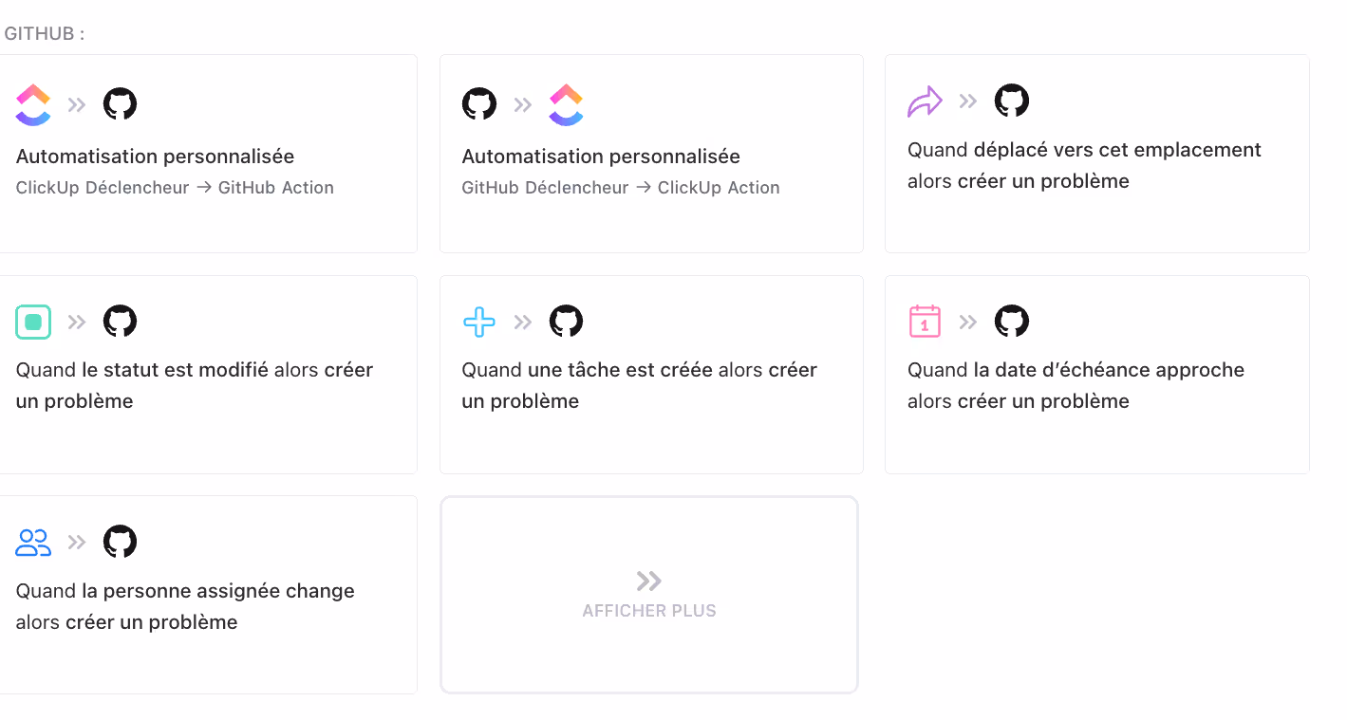Click the GitHub icon on the assignee card

coord(120,542)
